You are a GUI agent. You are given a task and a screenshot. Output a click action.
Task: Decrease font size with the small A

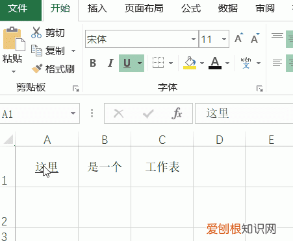click(255, 39)
